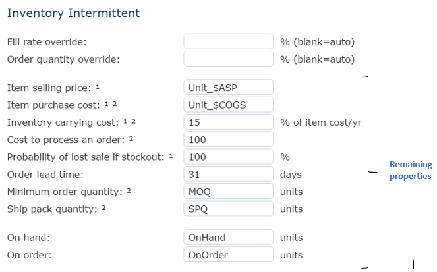Select the Probability of lost sale field

tap(228, 157)
